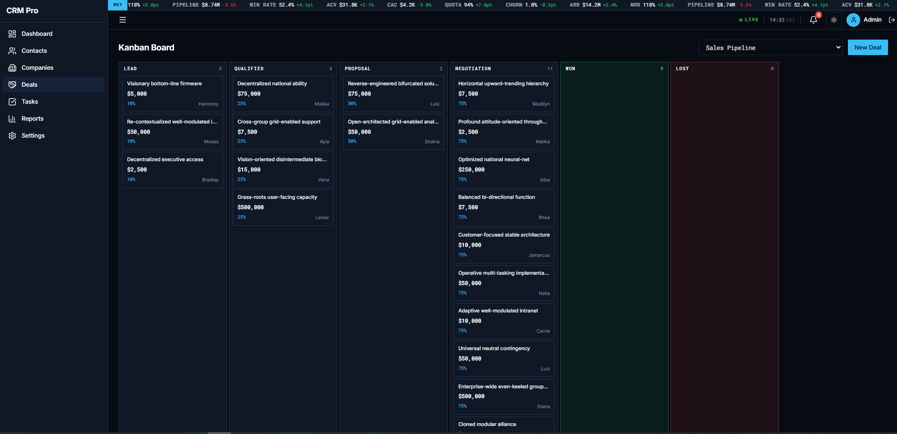Screen dimensions: 897x434
Task: Open Optimized national neural-net deal
Action: pyautogui.click(x=504, y=170)
